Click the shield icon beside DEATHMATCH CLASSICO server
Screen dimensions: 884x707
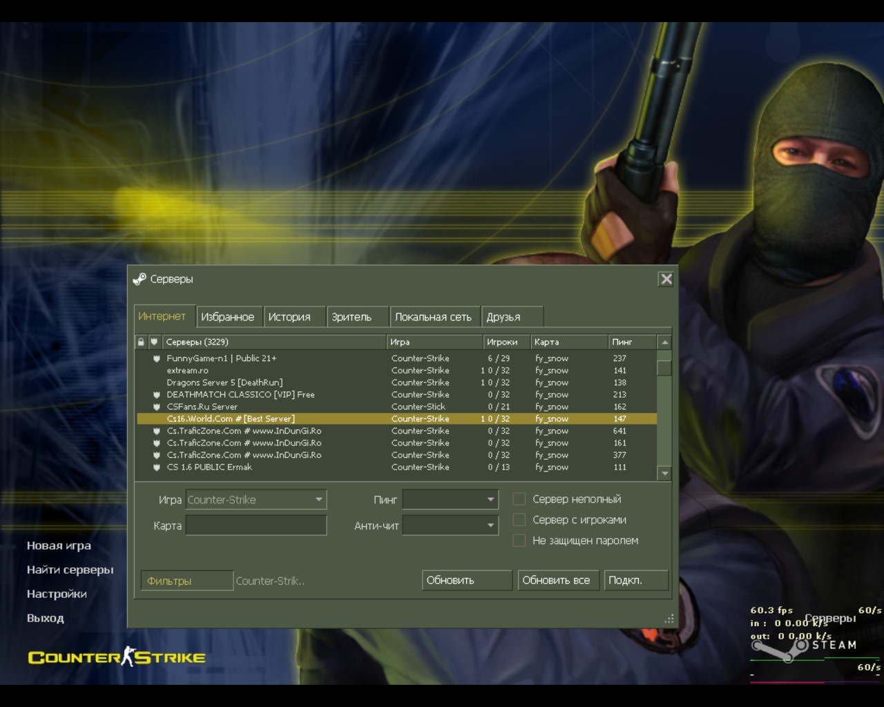click(x=157, y=395)
